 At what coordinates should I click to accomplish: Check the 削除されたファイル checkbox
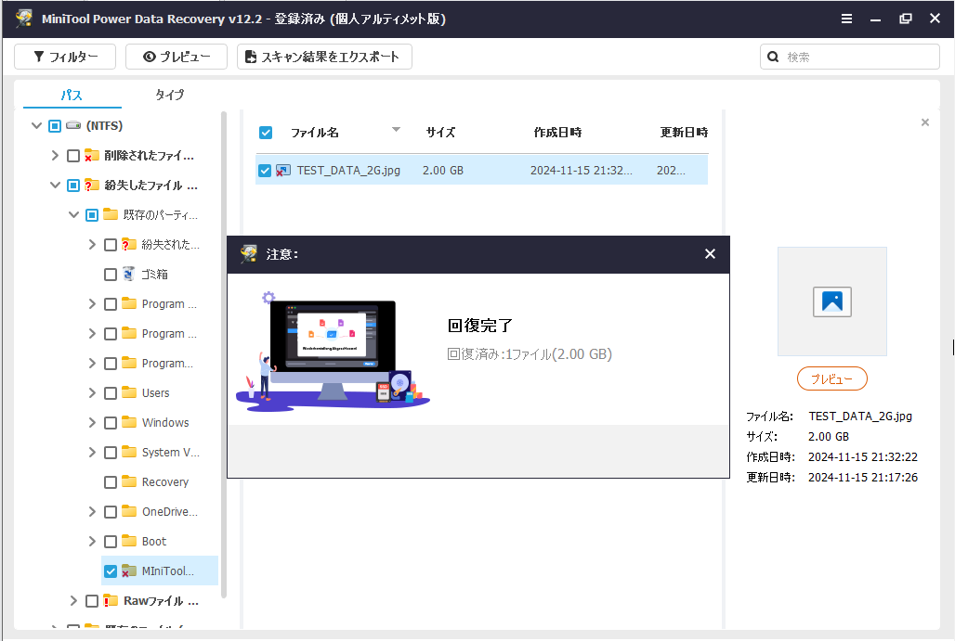[x=73, y=156]
